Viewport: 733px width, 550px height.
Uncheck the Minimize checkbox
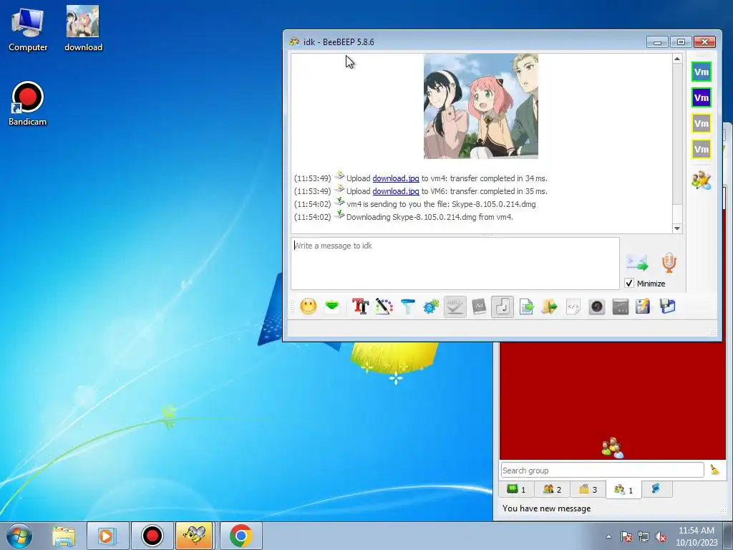629,283
